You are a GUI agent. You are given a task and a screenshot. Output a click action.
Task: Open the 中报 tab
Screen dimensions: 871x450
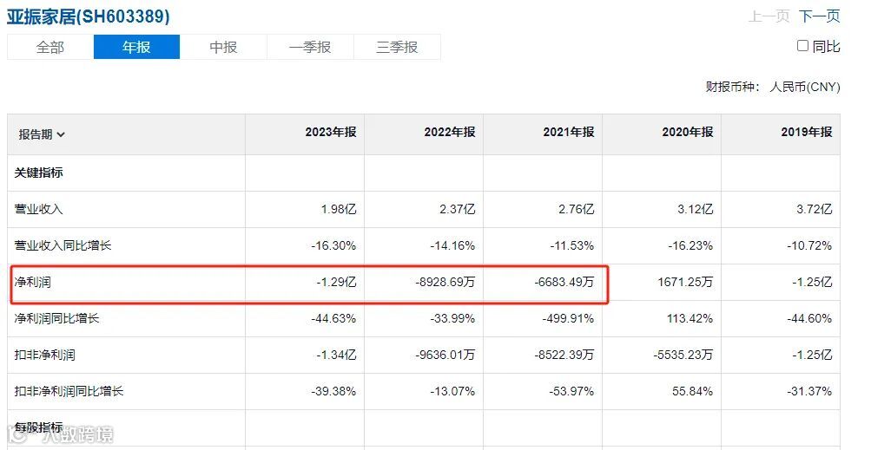coord(223,47)
